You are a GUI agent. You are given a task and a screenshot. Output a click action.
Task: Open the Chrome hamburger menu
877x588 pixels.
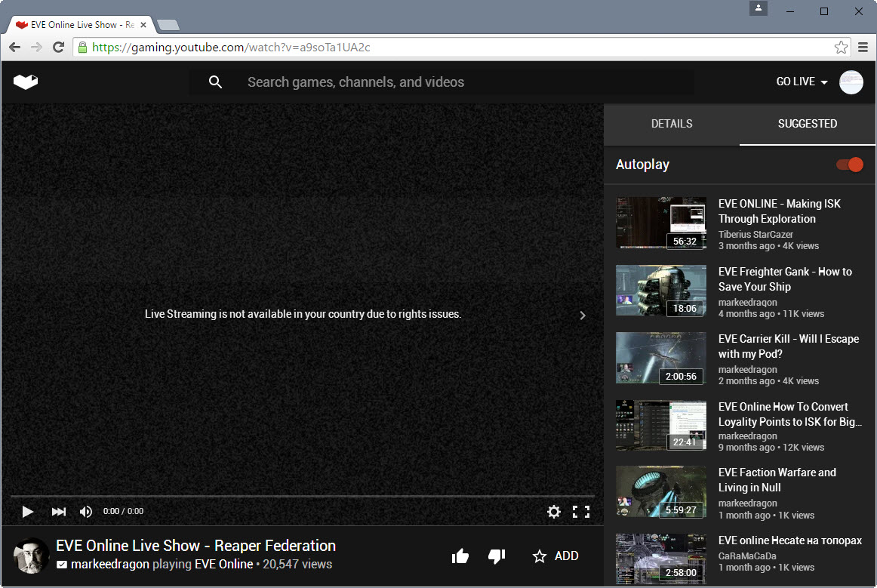pos(863,48)
